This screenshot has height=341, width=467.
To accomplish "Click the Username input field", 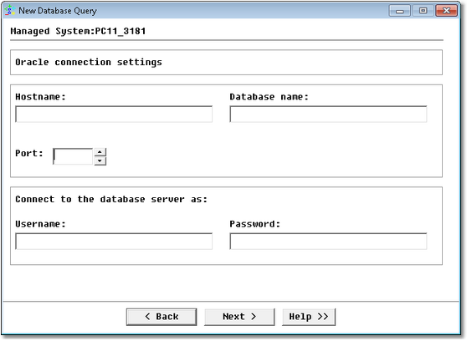I will (114, 241).
